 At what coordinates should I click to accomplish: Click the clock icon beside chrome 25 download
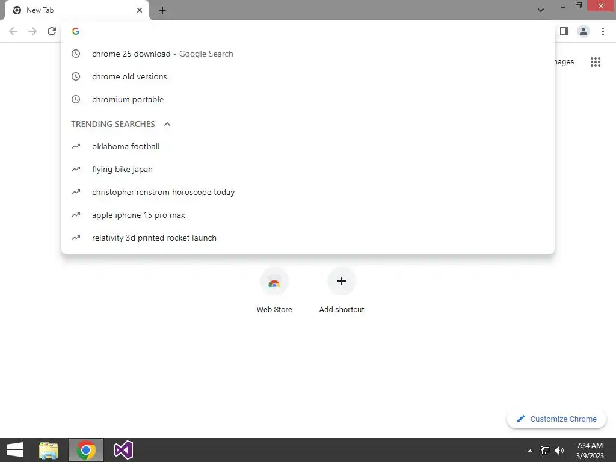[76, 54]
